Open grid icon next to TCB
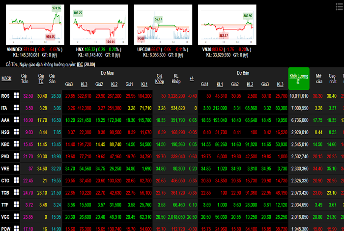Viewport: 344px width, 231px height. [x=16, y=192]
